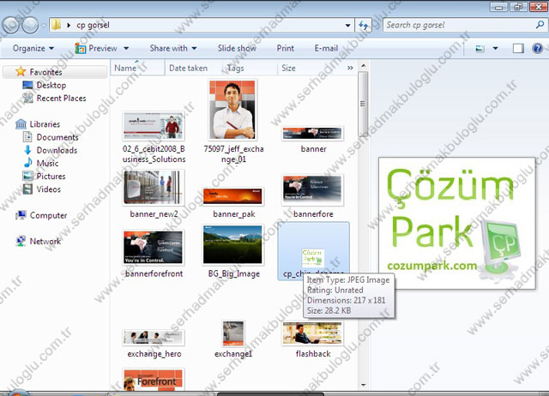549x396 pixels.
Task: Start the Slide show
Action: point(237,48)
